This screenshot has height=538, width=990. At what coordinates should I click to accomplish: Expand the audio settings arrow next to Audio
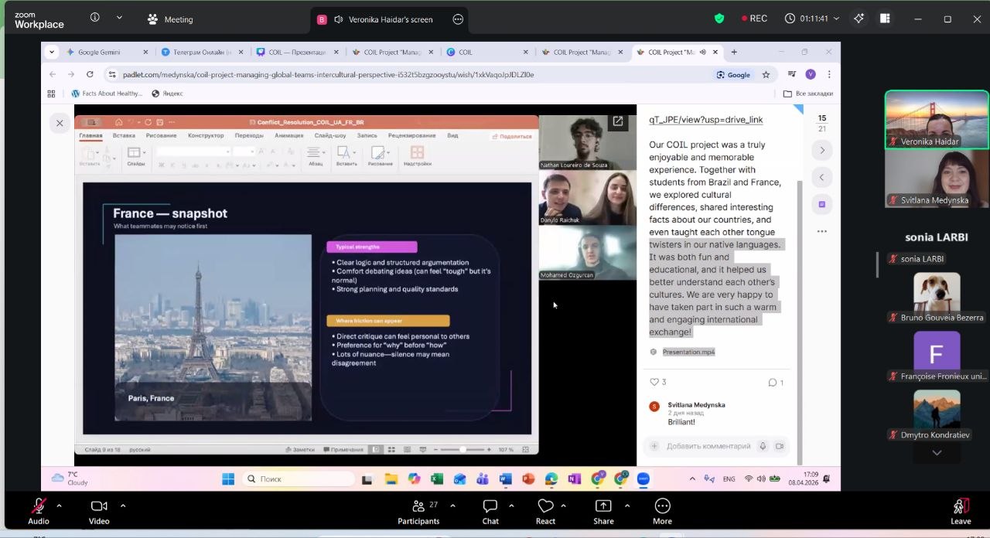[59, 506]
